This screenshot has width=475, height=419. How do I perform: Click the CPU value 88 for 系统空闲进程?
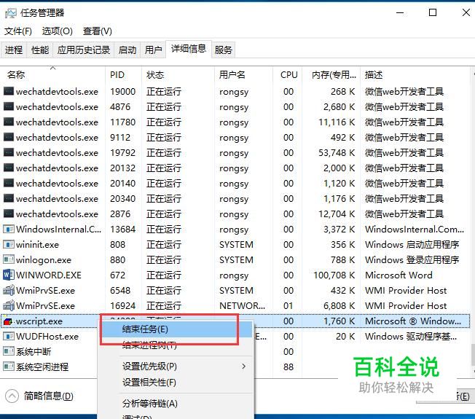tap(288, 367)
